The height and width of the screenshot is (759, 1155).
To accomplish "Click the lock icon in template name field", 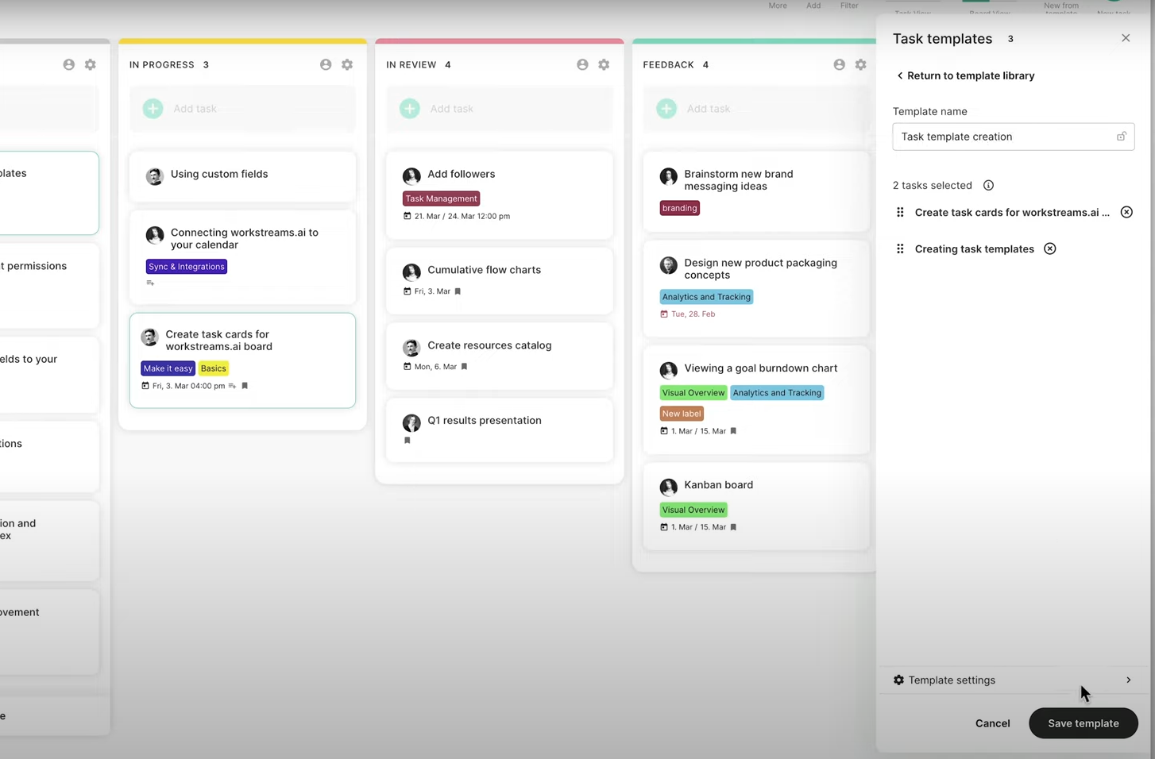I will pyautogui.click(x=1121, y=137).
